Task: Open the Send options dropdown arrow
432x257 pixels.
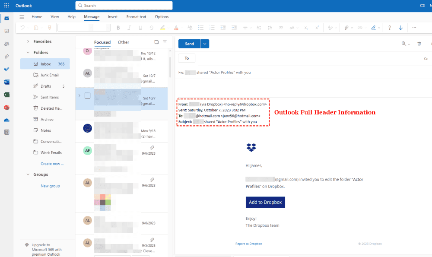Action: tap(205, 44)
